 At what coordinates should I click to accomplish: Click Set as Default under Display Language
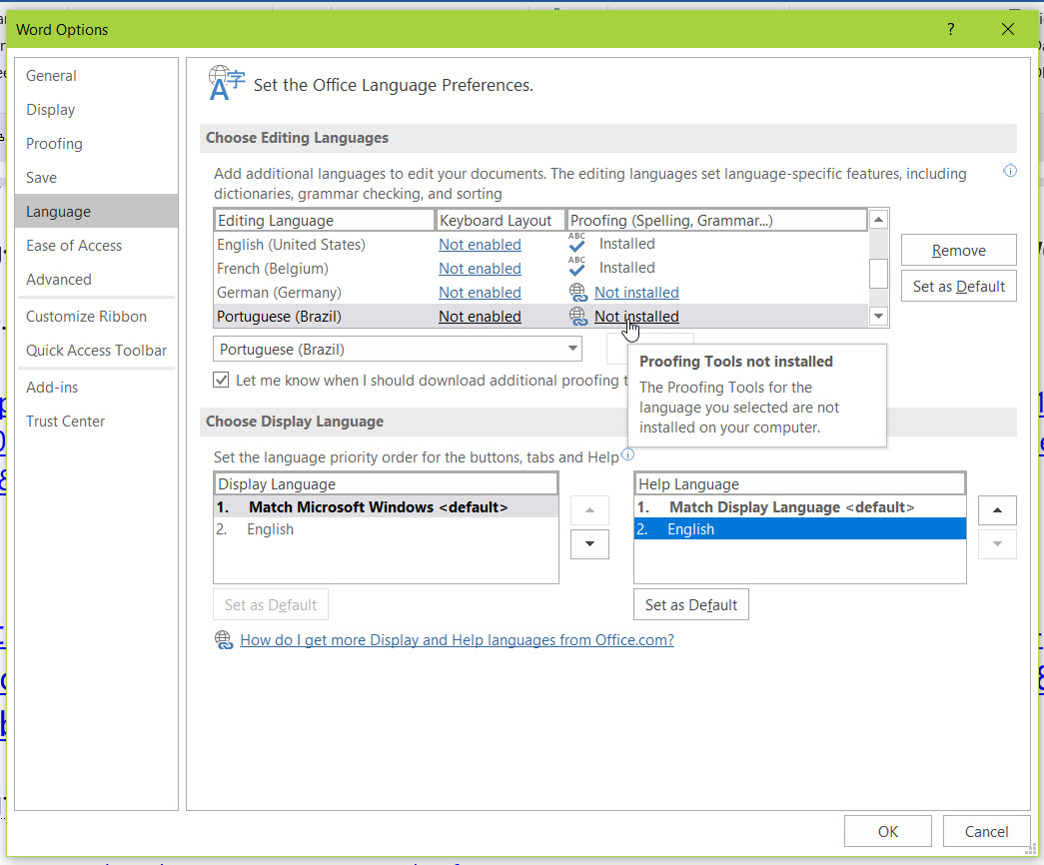[271, 604]
